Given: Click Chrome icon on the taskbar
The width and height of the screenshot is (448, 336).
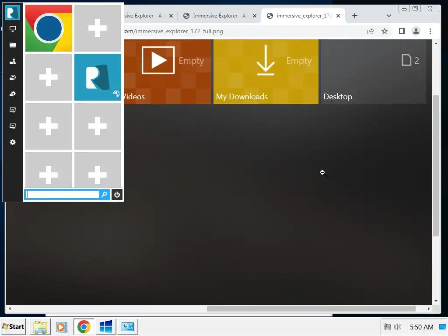Looking at the screenshot, I should [x=84, y=326].
